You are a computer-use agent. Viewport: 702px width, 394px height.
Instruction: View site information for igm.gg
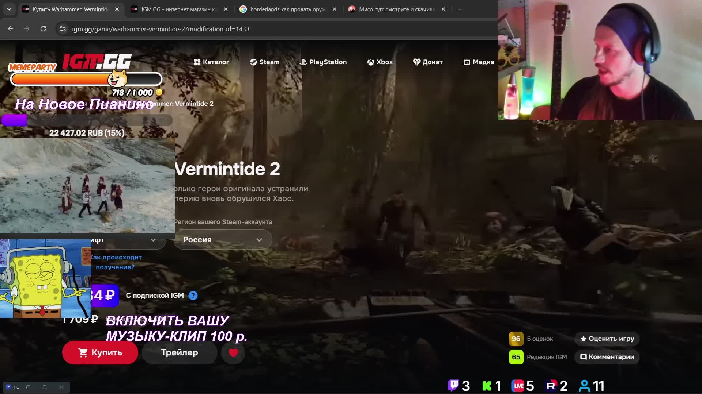pyautogui.click(x=63, y=29)
